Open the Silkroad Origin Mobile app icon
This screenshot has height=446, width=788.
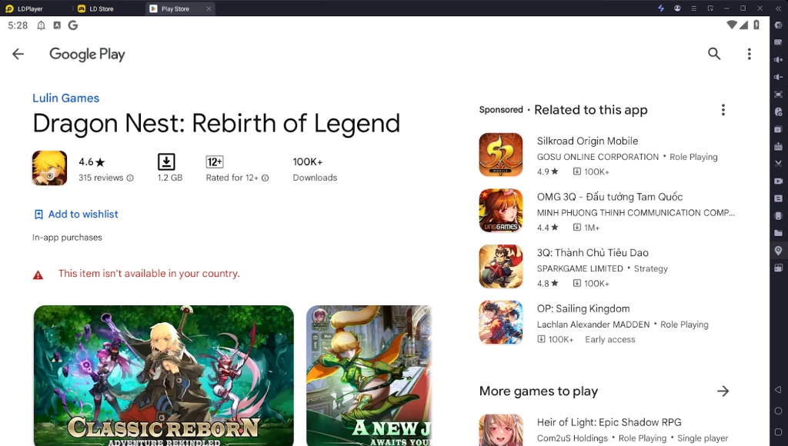click(x=500, y=155)
